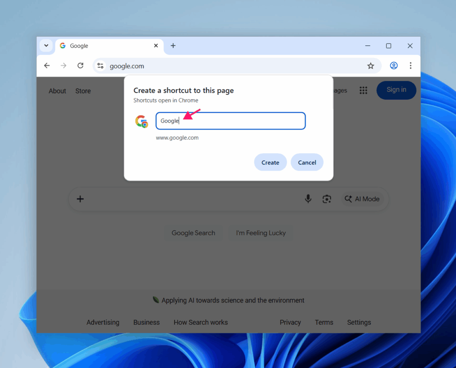The height and width of the screenshot is (368, 456).
Task: Close the Google tab
Action: [156, 46]
